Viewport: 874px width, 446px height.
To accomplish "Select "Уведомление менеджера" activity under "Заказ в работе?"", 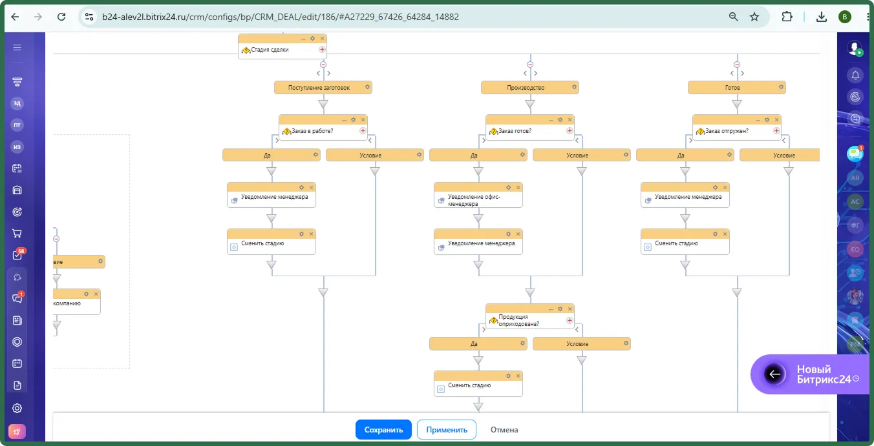I will coord(272,195).
